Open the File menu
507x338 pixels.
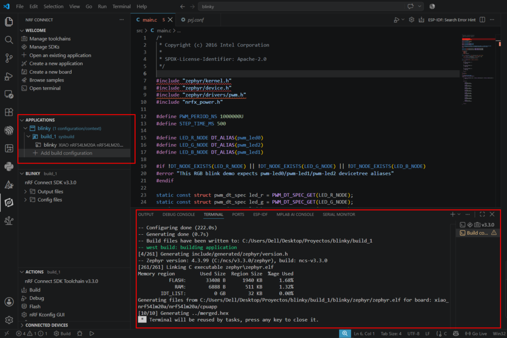click(x=20, y=6)
